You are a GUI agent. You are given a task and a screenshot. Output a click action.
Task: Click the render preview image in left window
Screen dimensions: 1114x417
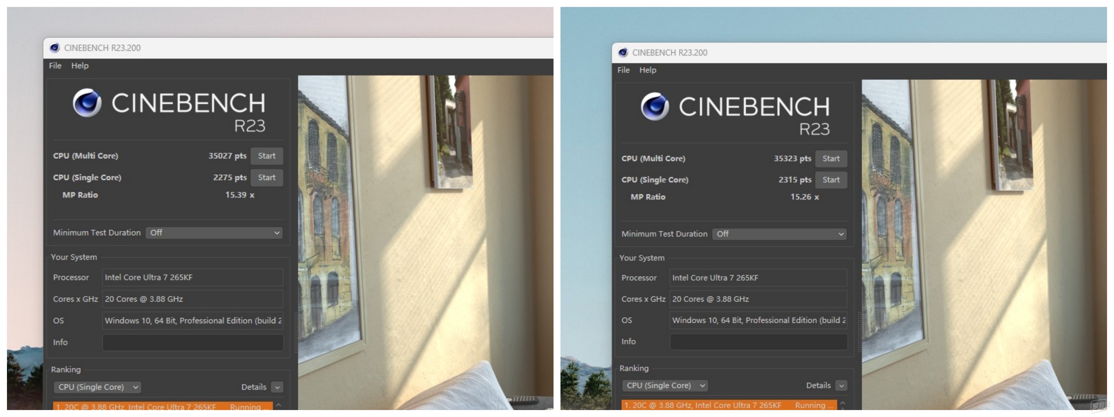425,243
